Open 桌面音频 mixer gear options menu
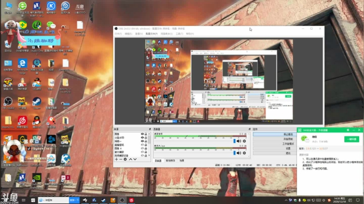This screenshot has width=364, height=204. (244, 141)
